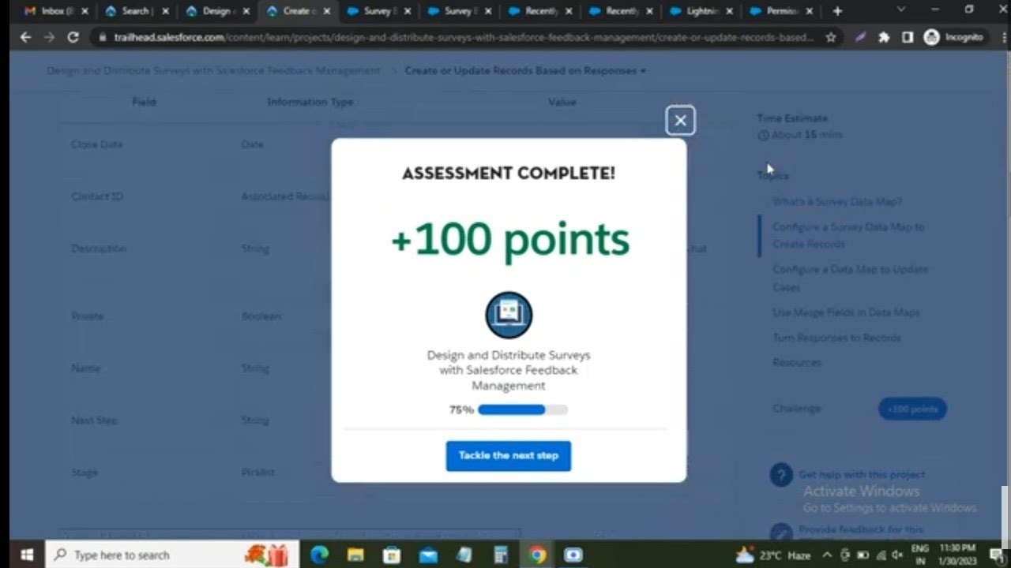
Task: Open the notification center icon
Action: click(997, 555)
